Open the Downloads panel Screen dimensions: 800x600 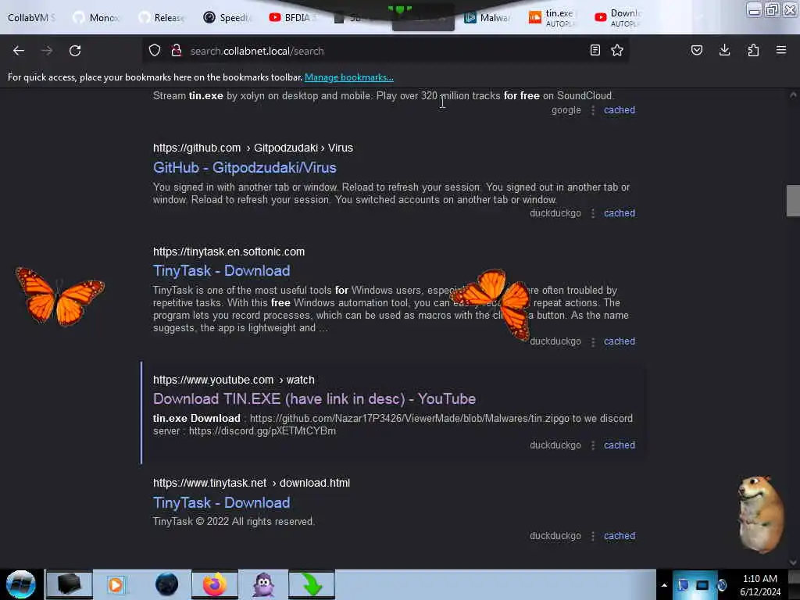pos(724,51)
